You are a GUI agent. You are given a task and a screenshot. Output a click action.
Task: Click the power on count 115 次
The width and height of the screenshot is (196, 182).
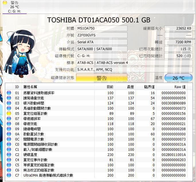(178, 49)
